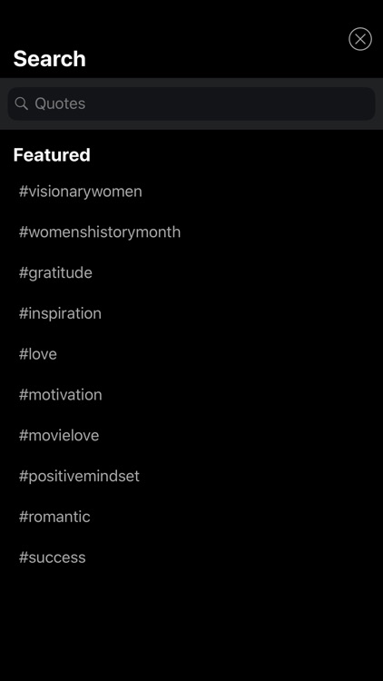This screenshot has width=383, height=681.
Task: Browse quotes tagged #gratitude
Action: [55, 272]
